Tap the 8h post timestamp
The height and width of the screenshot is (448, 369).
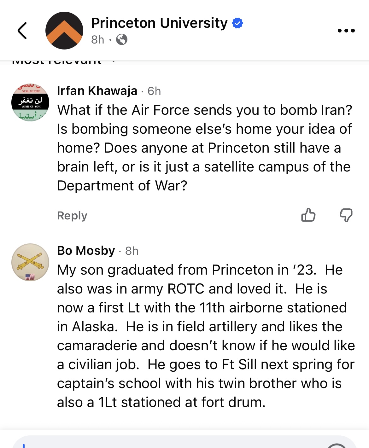tap(97, 40)
